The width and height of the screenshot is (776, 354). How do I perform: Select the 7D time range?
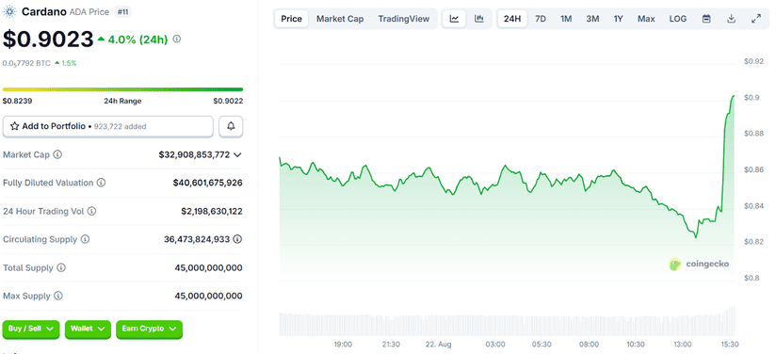541,19
